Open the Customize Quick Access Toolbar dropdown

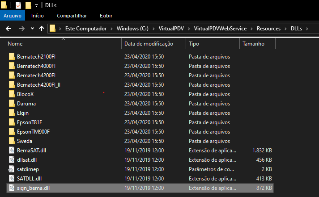coord(36,6)
